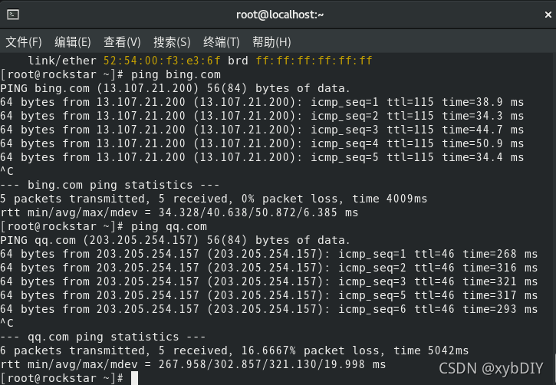
Task: Click the 'ping qq.com' command text
Action: pos(169,226)
